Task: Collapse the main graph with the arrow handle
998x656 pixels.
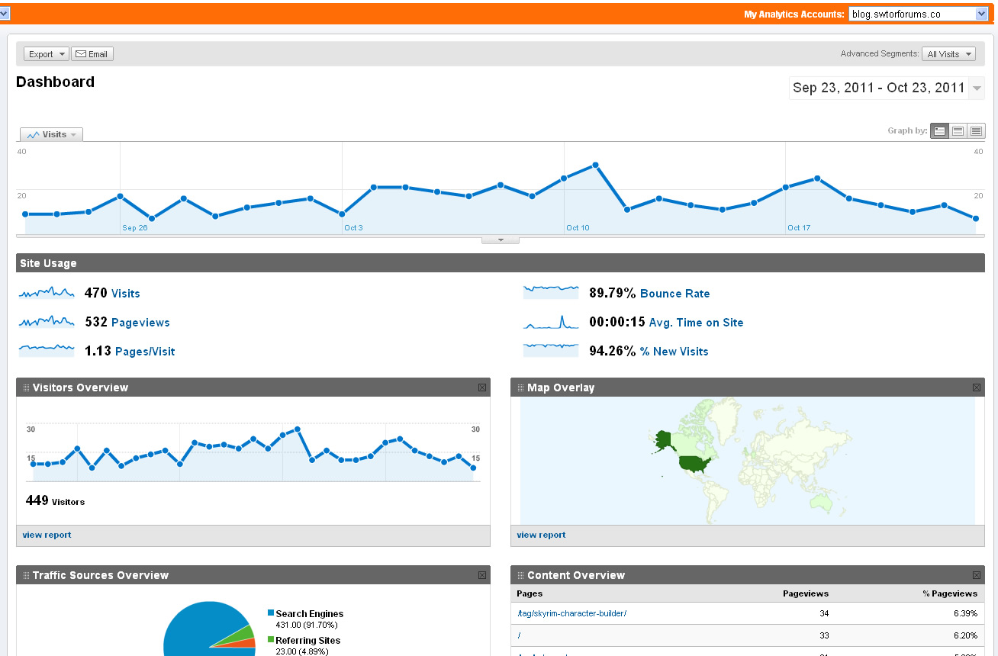Action: point(501,240)
